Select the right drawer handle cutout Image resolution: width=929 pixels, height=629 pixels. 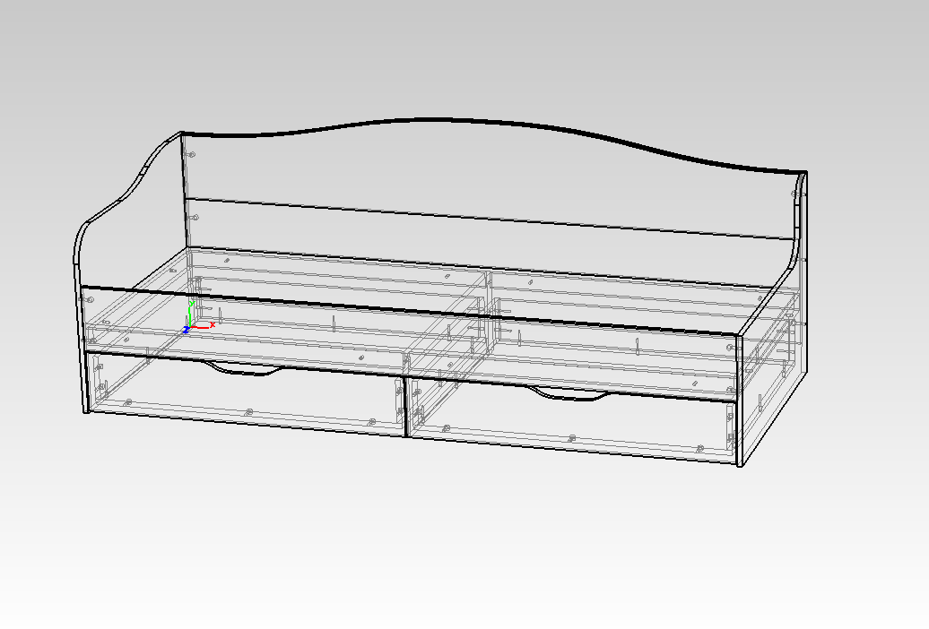(x=565, y=394)
